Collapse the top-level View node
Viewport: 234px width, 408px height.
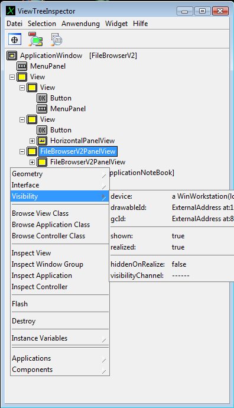click(12, 77)
